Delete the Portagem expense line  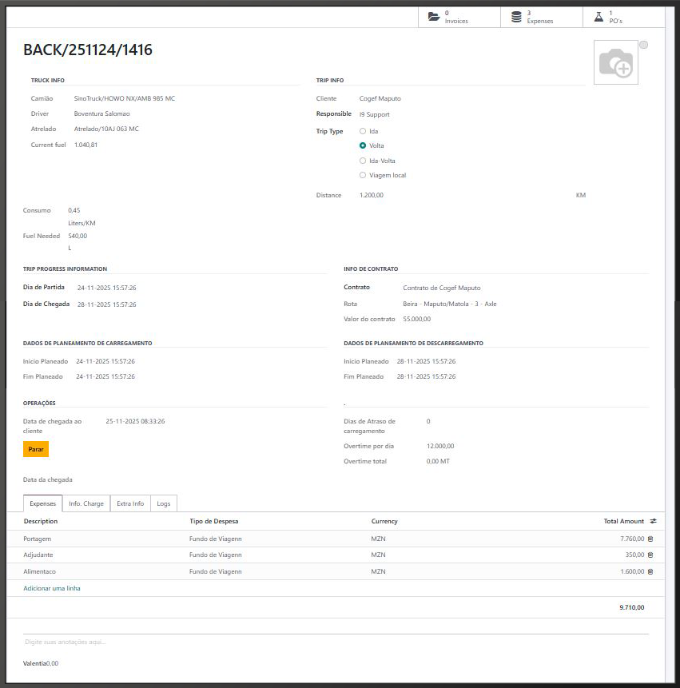pos(650,539)
